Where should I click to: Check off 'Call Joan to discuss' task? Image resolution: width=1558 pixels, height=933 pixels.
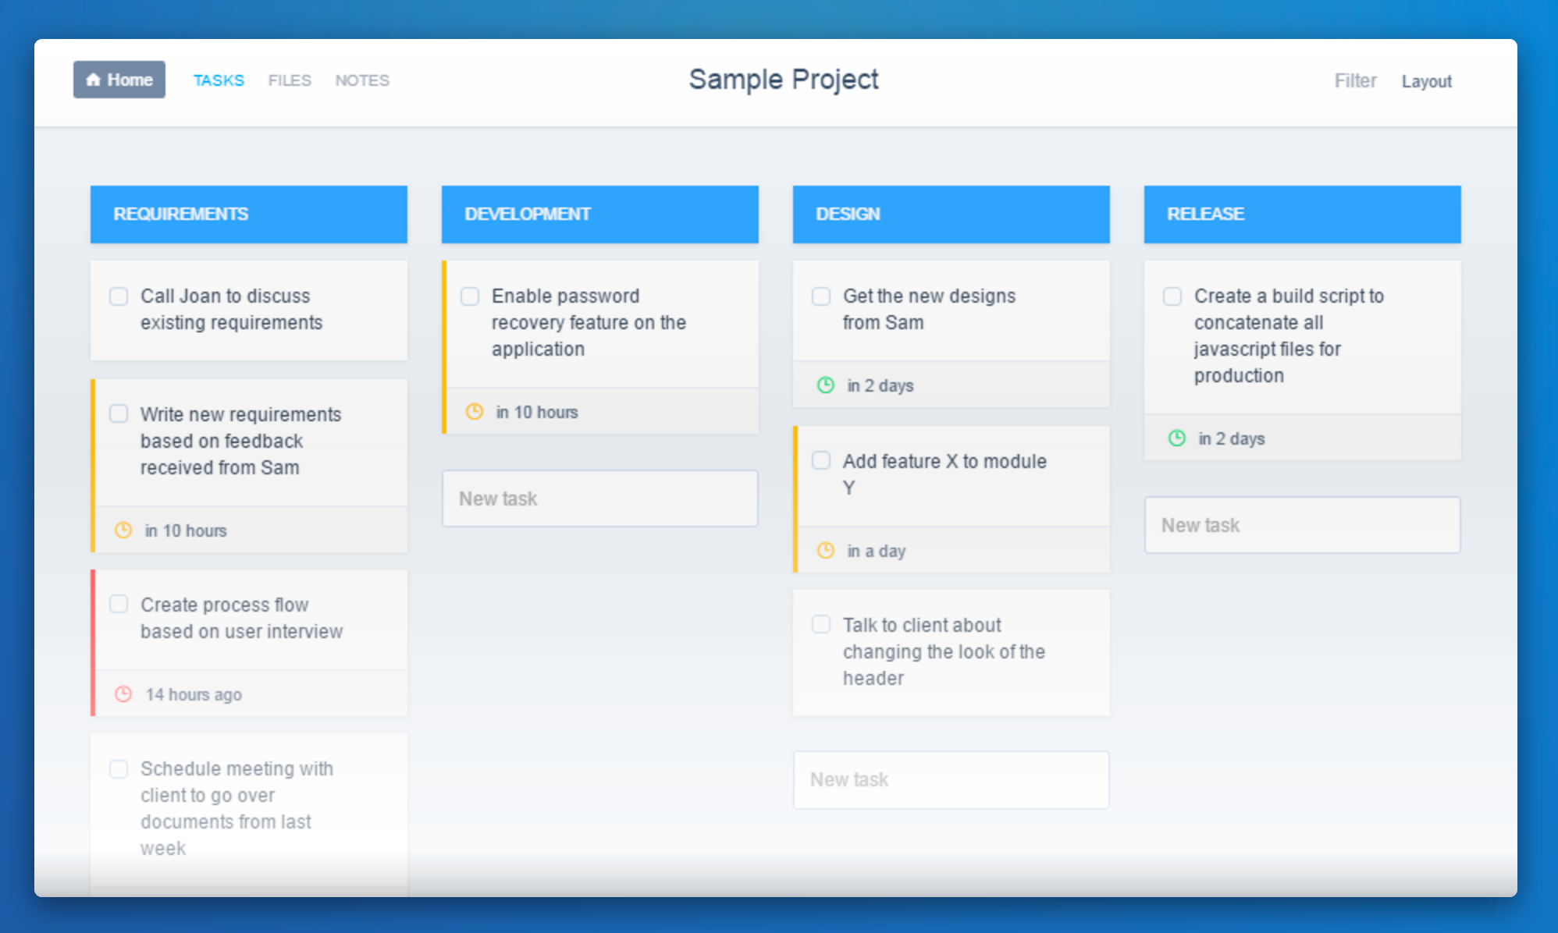pos(119,296)
